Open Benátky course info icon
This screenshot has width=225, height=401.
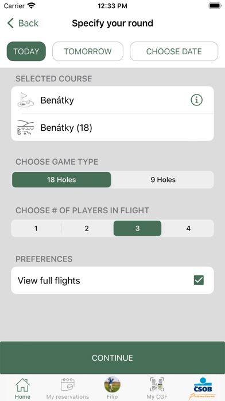[196, 100]
